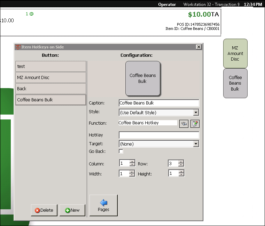Click the Coffee Beans Bulk preview button

tap(143, 78)
